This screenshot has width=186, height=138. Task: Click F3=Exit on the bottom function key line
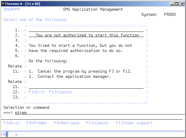click(x=11, y=123)
